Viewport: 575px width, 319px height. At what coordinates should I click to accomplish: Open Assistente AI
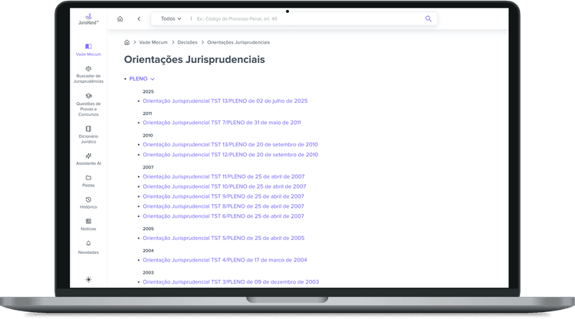tap(88, 159)
